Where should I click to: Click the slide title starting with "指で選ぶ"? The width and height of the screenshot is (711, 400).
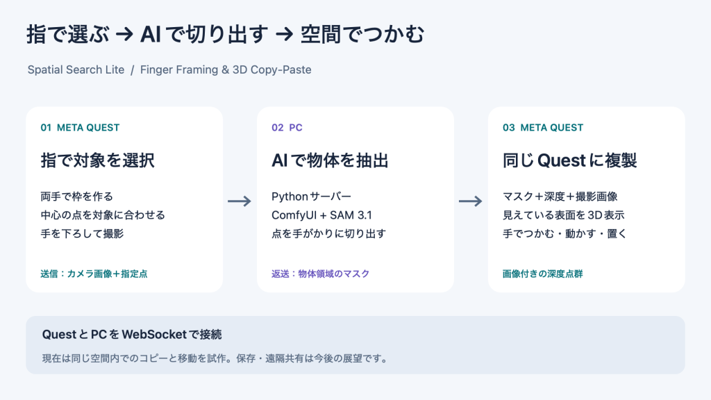[226, 35]
